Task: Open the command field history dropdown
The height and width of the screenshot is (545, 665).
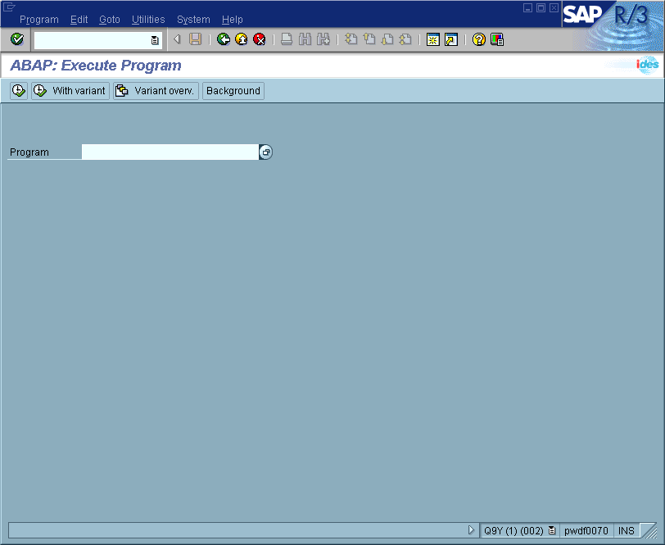Action: (155, 40)
